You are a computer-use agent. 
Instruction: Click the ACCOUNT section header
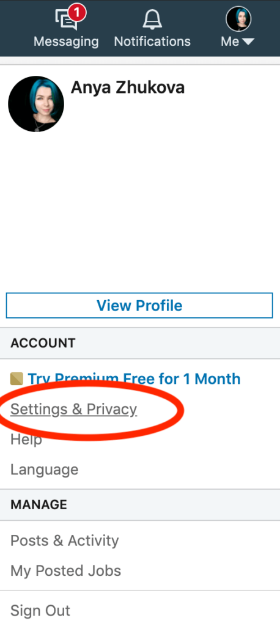[x=140, y=343]
